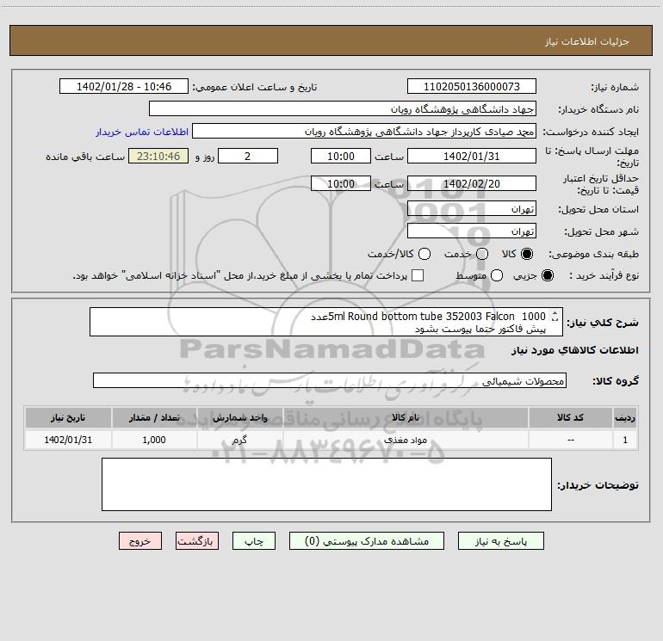
Task: Click the پاسخ به نیاز button
Action: click(500, 541)
